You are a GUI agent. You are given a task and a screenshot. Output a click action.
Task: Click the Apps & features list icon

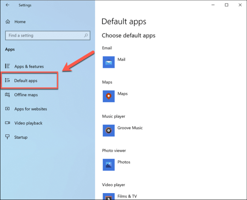[7, 66]
